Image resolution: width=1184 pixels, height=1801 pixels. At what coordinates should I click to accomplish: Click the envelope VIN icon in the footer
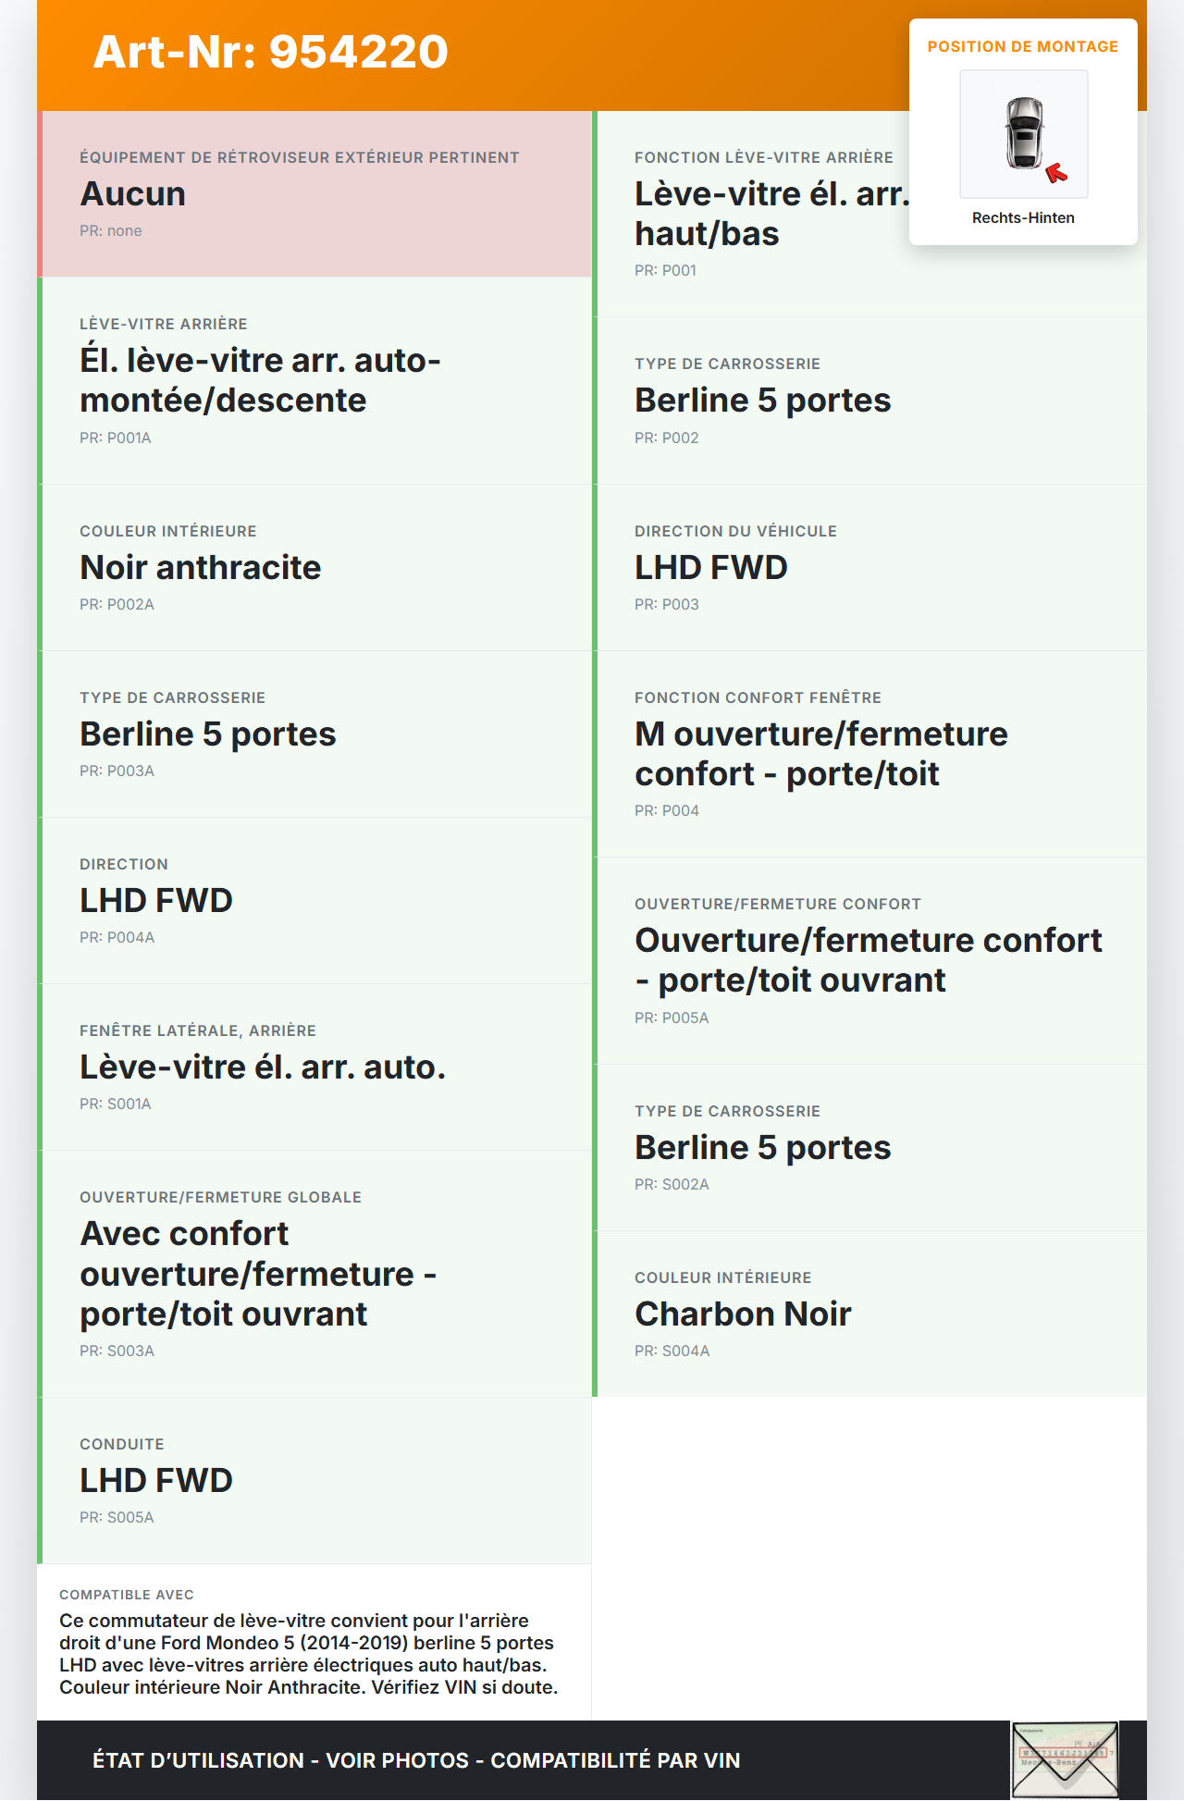click(1065, 1759)
